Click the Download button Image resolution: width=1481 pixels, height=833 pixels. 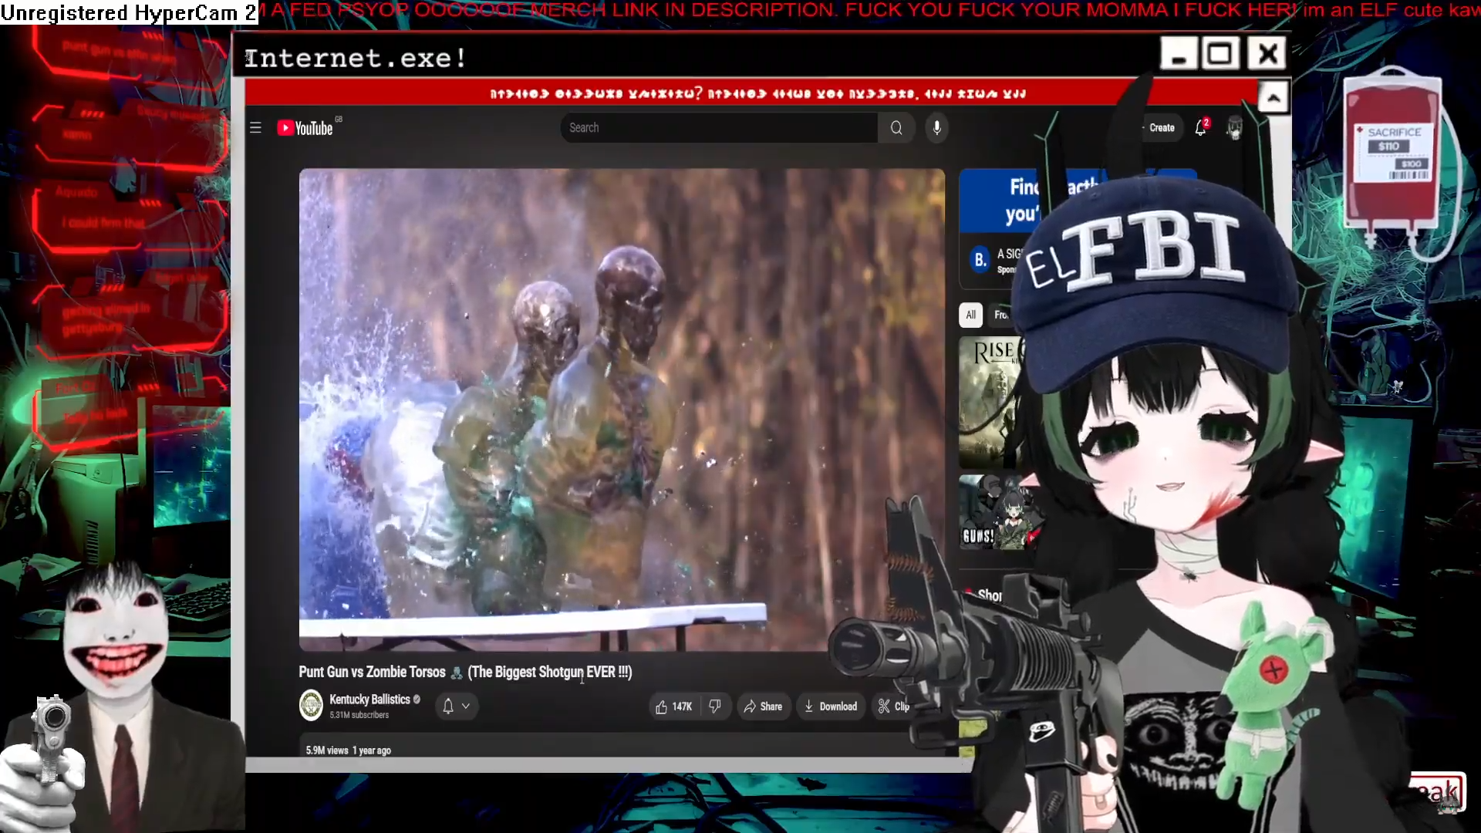pyautogui.click(x=830, y=707)
